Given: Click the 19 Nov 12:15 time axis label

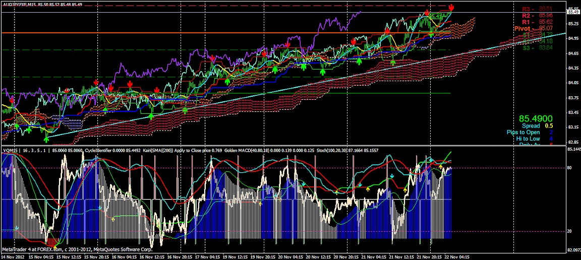Looking at the screenshot, I should [236, 256].
